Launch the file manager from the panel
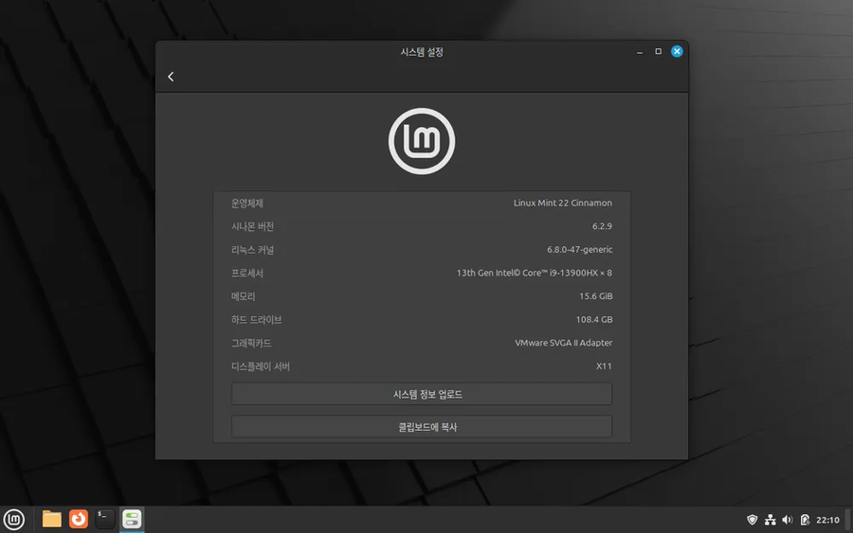853x533 pixels. click(x=52, y=520)
